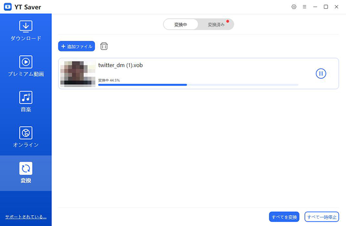The image size is (346, 226).
Task: Go to the 音楽 sidebar section
Action: point(26,101)
